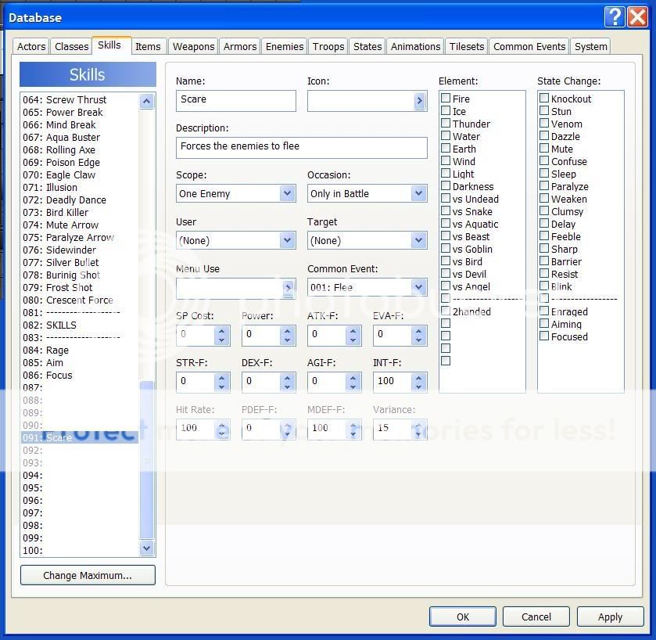
Task: Check the Knockout state change
Action: [544, 99]
